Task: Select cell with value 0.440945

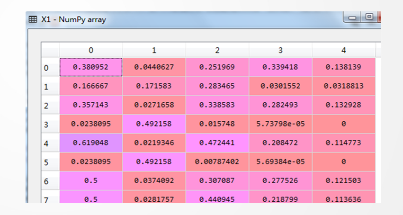Action: 217,197
